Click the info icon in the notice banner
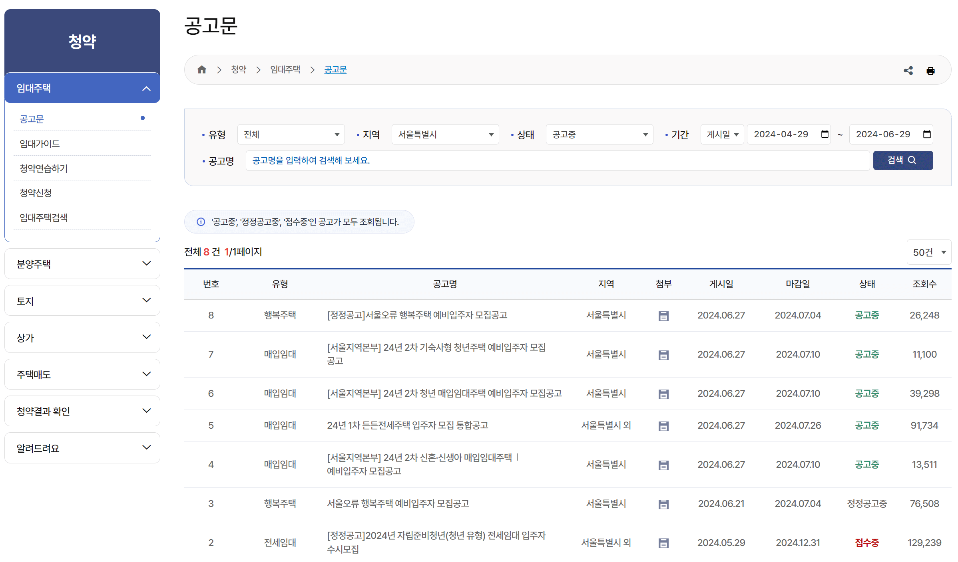958x562 pixels. point(200,222)
